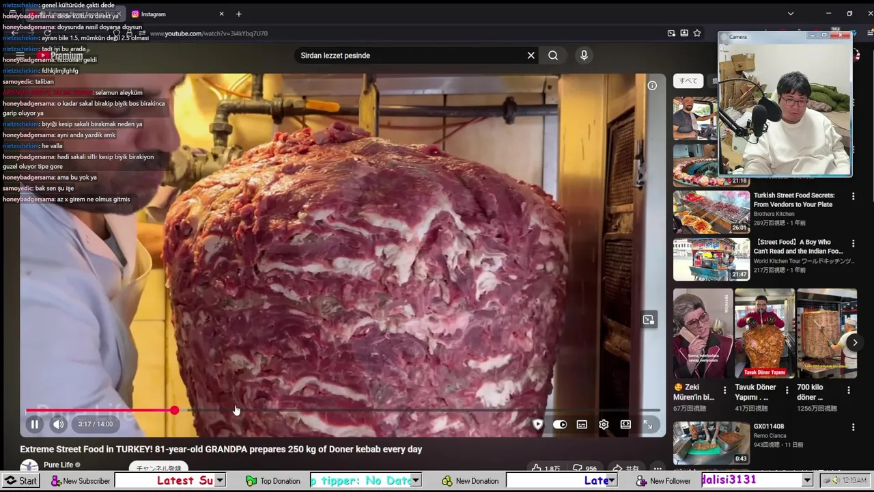Open Zeki Müren short video
The height and width of the screenshot is (492, 874).
pos(703,333)
